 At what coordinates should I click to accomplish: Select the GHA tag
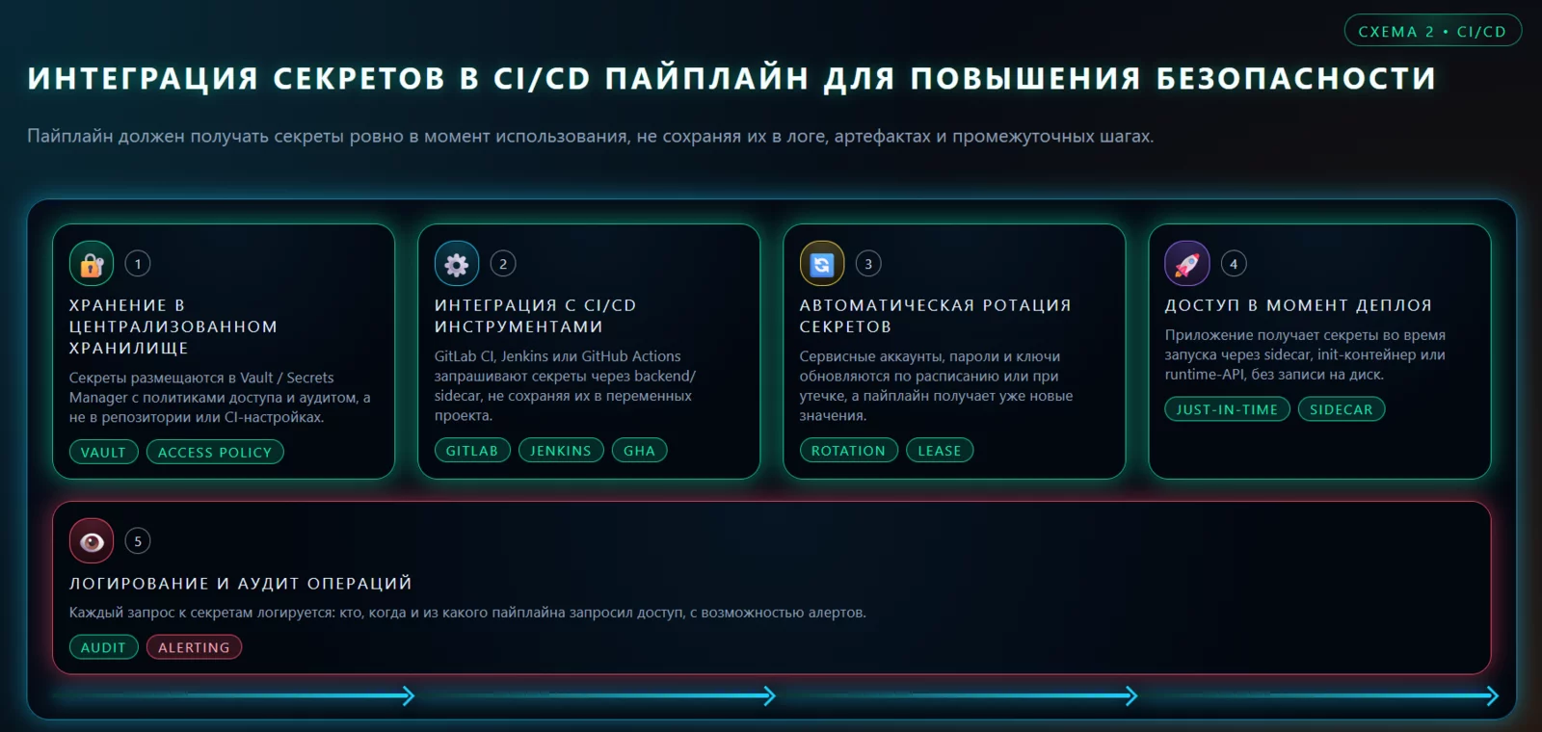(x=639, y=451)
